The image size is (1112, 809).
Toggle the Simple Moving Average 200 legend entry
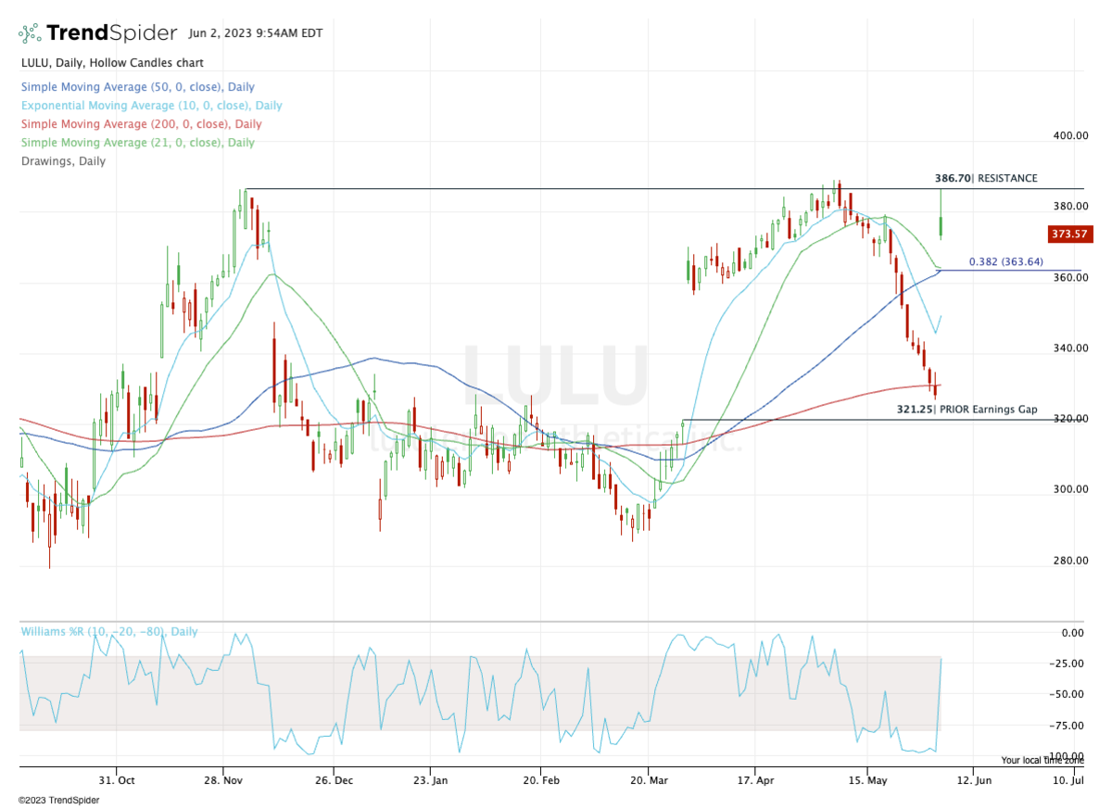(140, 124)
